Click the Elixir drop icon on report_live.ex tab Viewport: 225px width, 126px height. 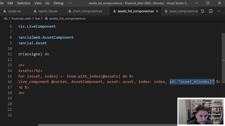click(35, 11)
